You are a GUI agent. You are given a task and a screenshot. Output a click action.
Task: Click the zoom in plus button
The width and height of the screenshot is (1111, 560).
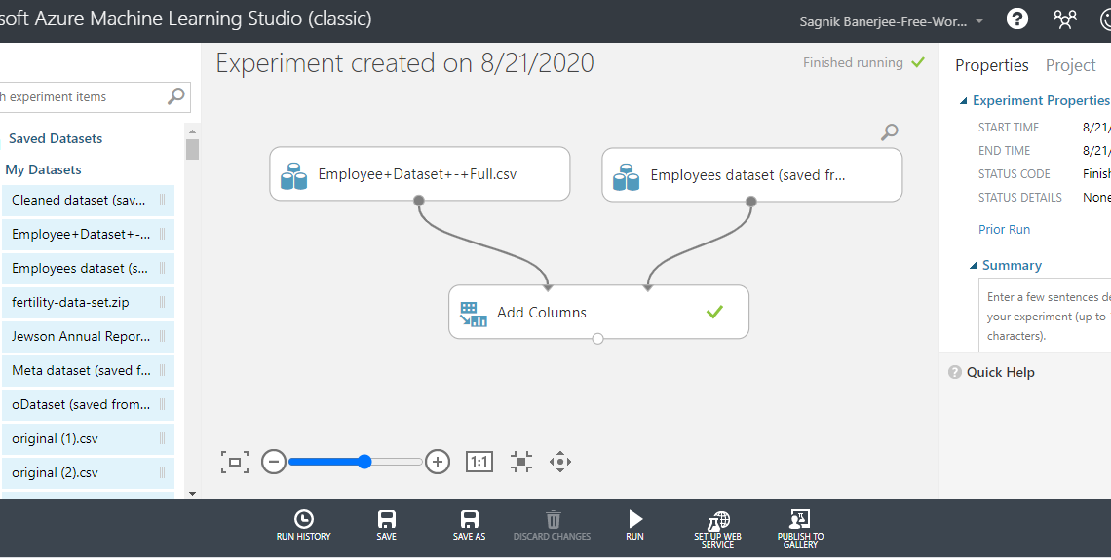click(x=438, y=462)
